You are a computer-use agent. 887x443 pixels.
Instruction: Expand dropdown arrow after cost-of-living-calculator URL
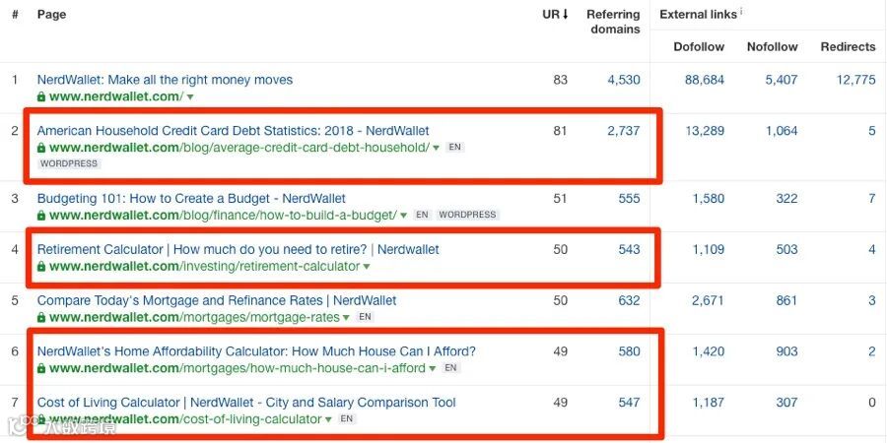coord(328,419)
